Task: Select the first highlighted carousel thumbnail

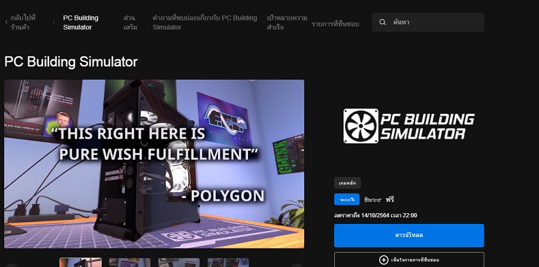Action: pyautogui.click(x=80, y=262)
